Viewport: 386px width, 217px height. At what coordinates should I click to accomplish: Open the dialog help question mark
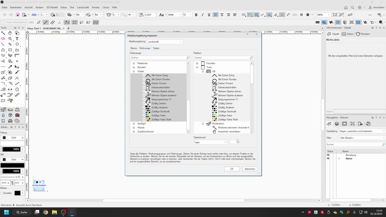point(247,34)
